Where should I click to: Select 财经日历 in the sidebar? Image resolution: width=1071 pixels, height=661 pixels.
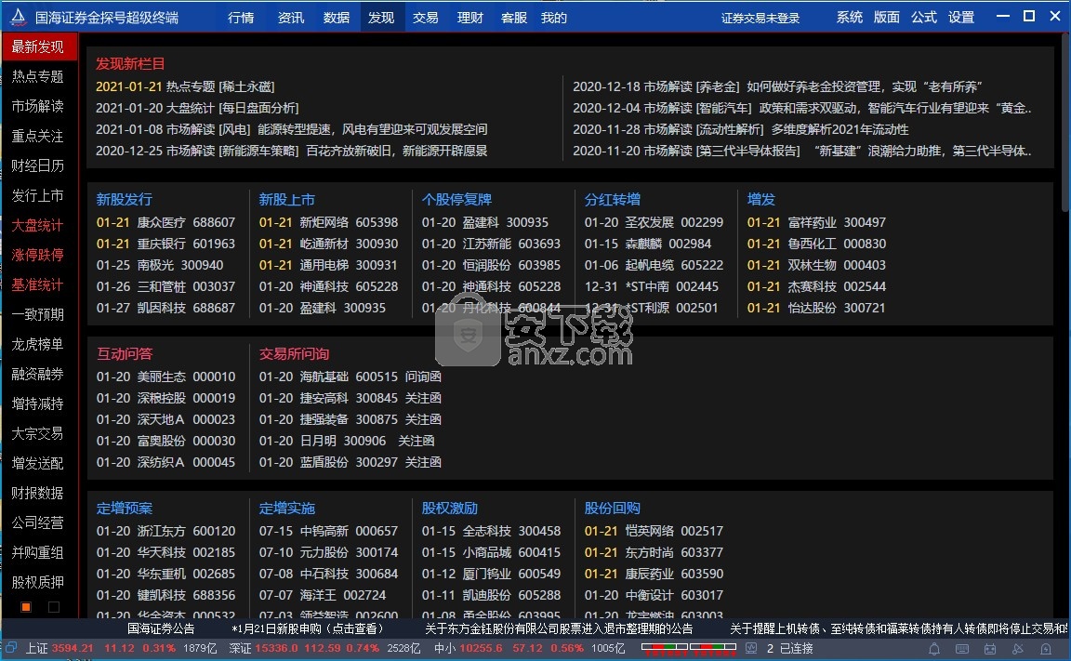[38, 165]
